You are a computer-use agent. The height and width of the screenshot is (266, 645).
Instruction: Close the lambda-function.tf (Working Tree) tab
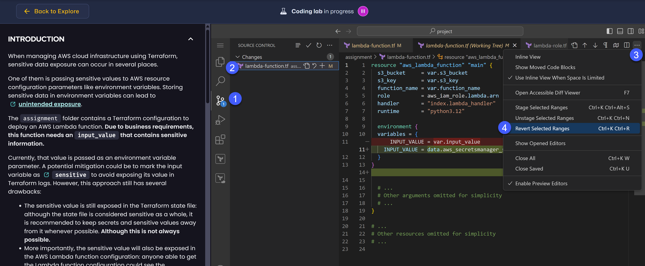pyautogui.click(x=515, y=45)
